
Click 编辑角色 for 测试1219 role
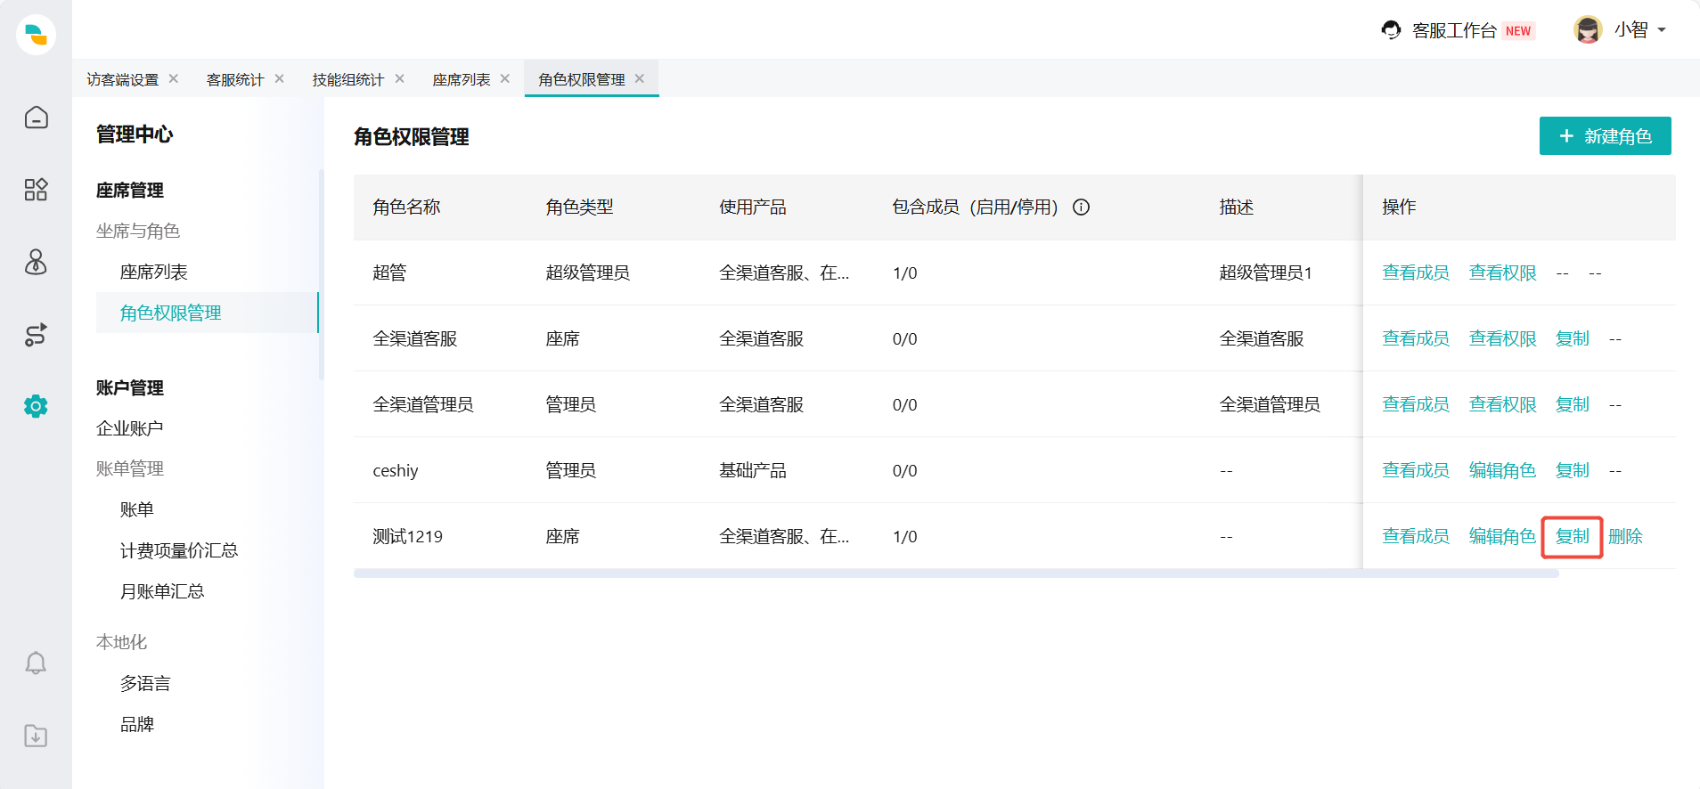pyautogui.click(x=1503, y=536)
